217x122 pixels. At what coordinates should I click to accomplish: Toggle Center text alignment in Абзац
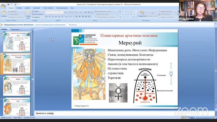(80, 17)
